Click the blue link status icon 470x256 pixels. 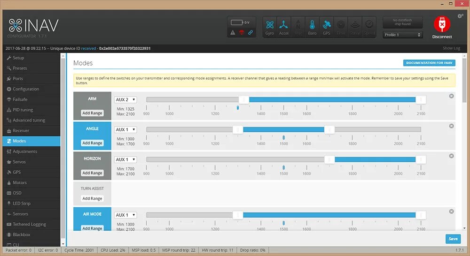[x=251, y=33]
